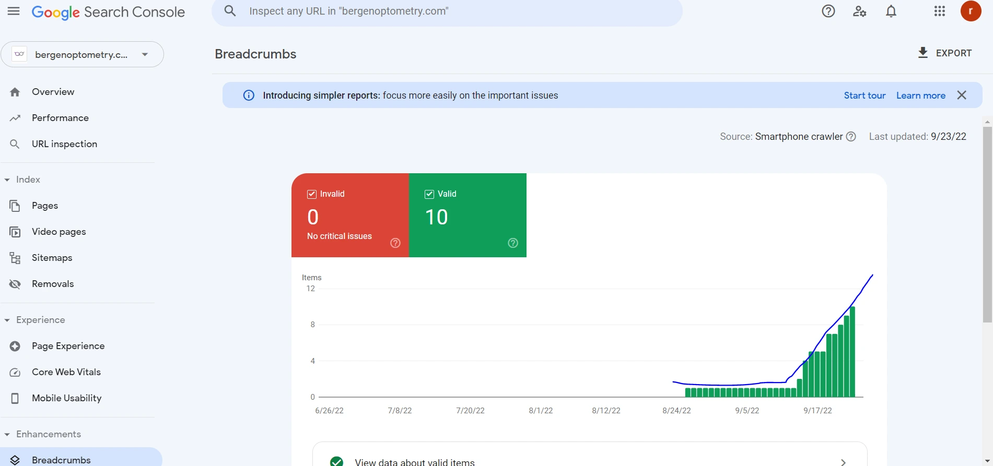This screenshot has height=466, width=993.
Task: Click the Smartphone crawler help icon
Action: (851, 137)
